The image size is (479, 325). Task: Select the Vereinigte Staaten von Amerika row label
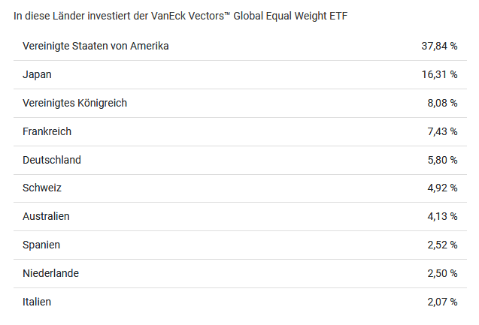95,46
